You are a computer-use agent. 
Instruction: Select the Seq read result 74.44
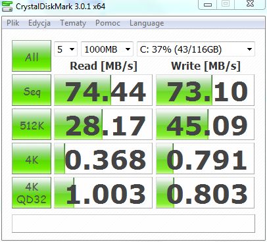coord(103,90)
